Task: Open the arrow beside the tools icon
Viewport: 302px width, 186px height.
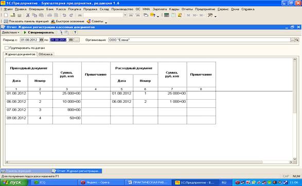Action: pos(216,16)
